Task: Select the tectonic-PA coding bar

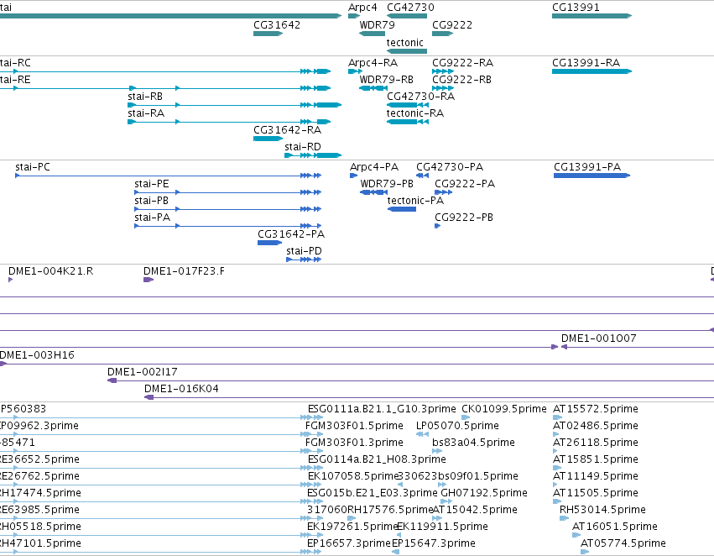Action: coord(402,209)
